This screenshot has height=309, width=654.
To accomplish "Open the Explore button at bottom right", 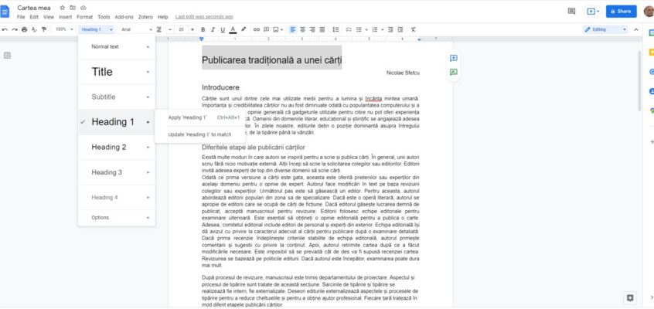I will [x=630, y=297].
